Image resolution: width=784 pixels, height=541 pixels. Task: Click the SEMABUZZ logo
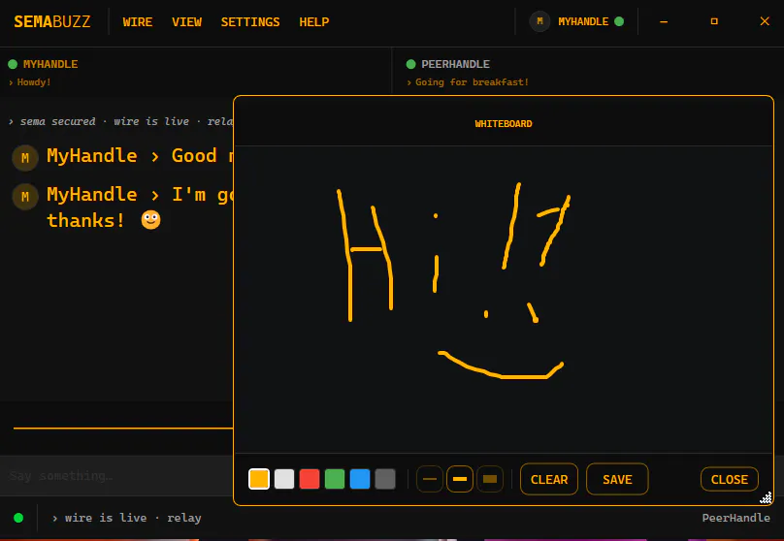[52, 22]
